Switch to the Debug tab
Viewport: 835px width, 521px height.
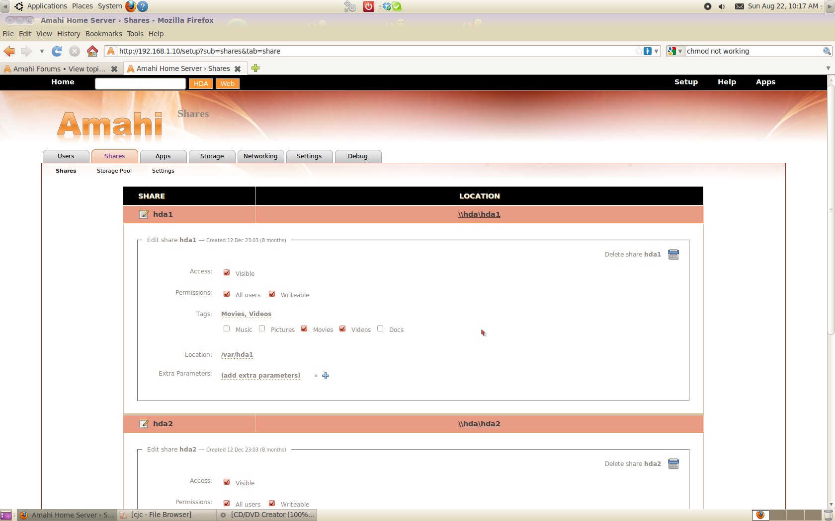pos(358,156)
